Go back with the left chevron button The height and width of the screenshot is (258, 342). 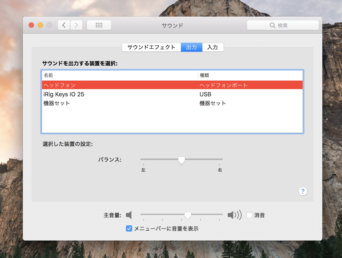click(x=64, y=25)
